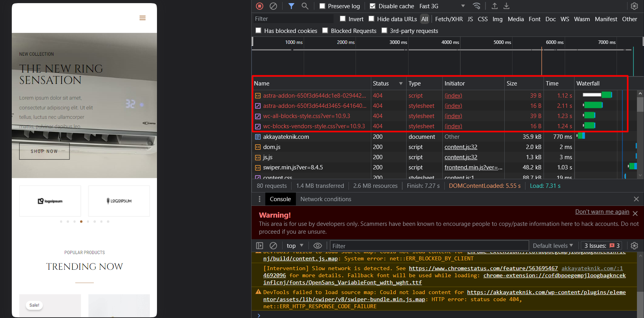Viewport: 644px width, 318px height.
Task: Check the Invert filter checkbox
Action: tap(343, 19)
